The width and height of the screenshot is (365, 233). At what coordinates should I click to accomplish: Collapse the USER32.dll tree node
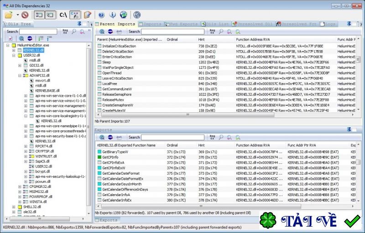tap(14, 55)
